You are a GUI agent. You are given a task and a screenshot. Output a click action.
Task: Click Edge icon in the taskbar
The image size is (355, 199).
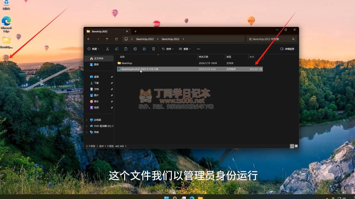point(192,198)
